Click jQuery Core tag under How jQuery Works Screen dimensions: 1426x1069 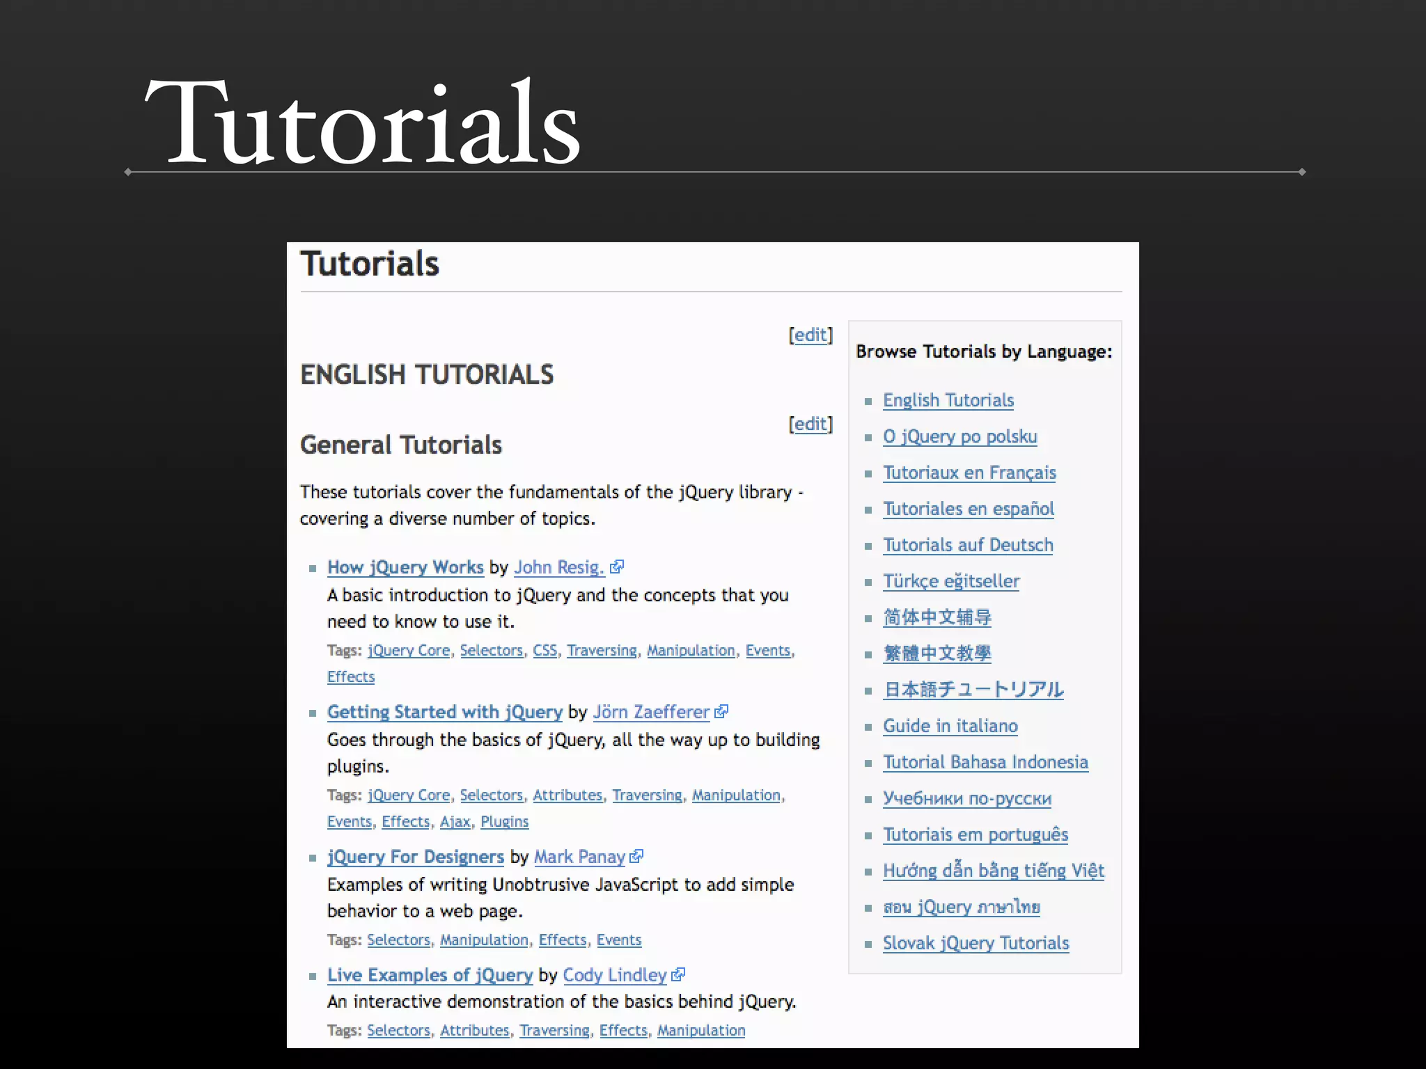409,651
